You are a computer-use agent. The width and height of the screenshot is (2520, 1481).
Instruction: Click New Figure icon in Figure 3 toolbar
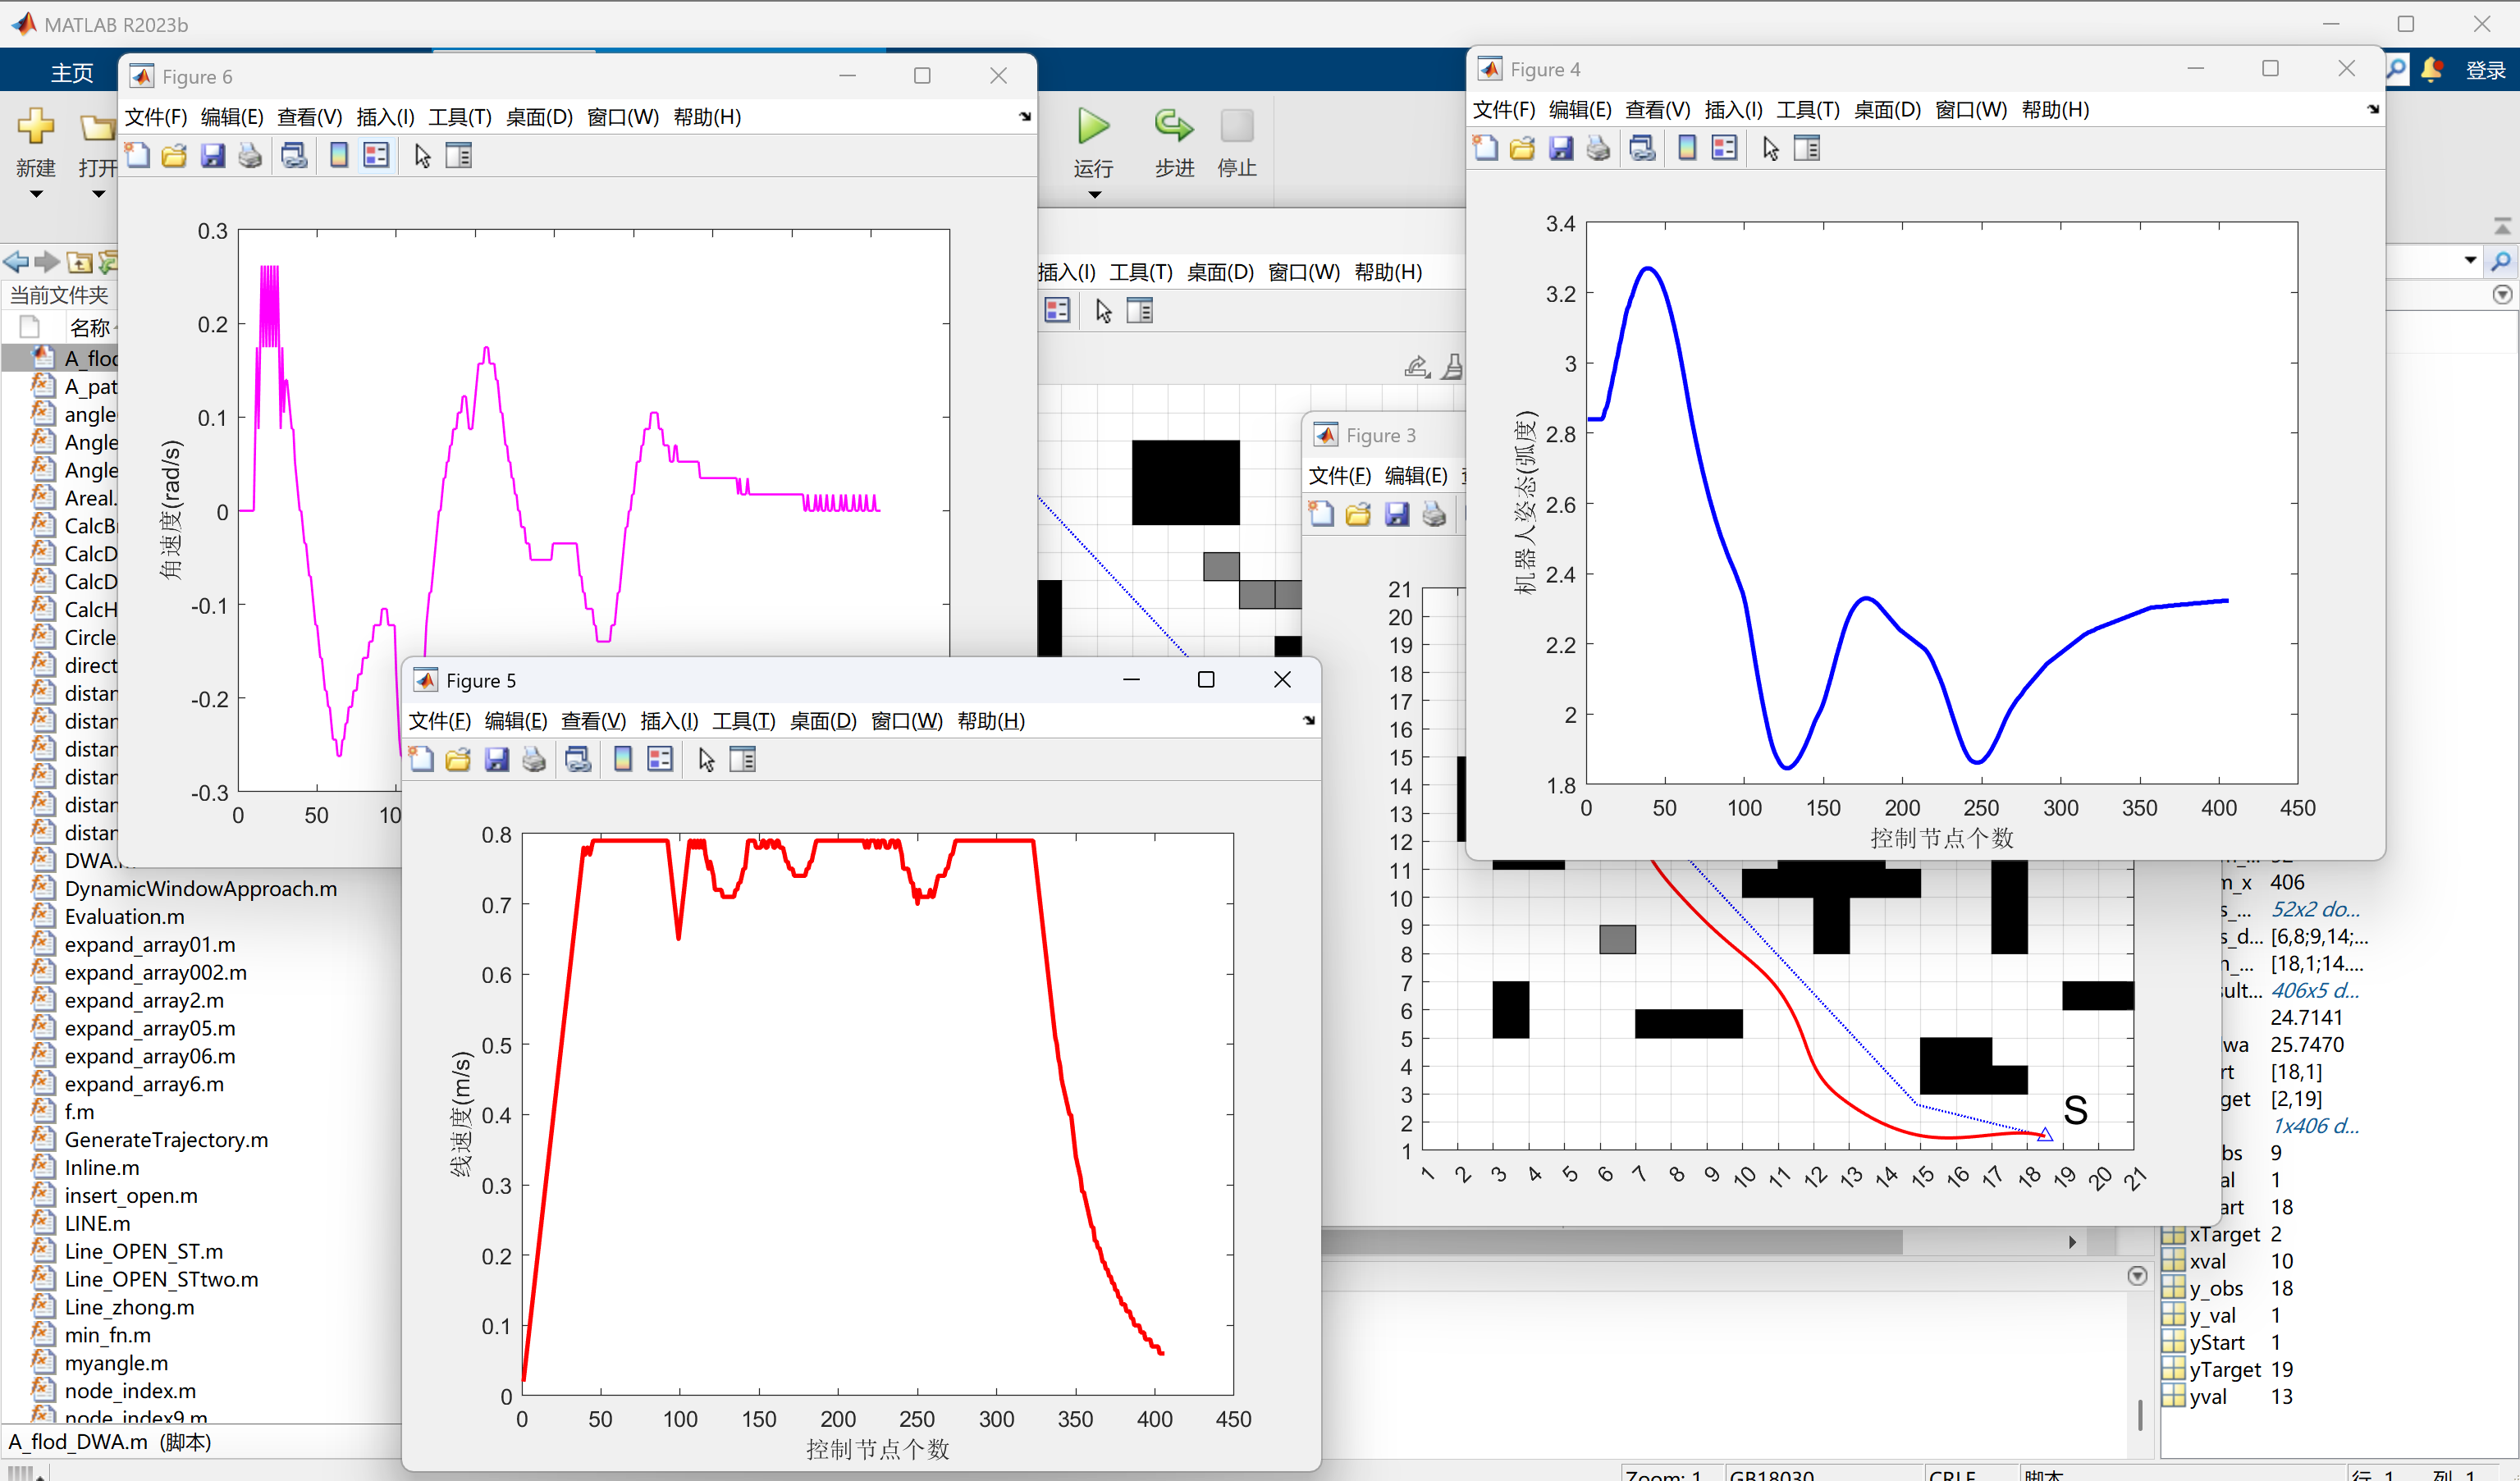1322,515
